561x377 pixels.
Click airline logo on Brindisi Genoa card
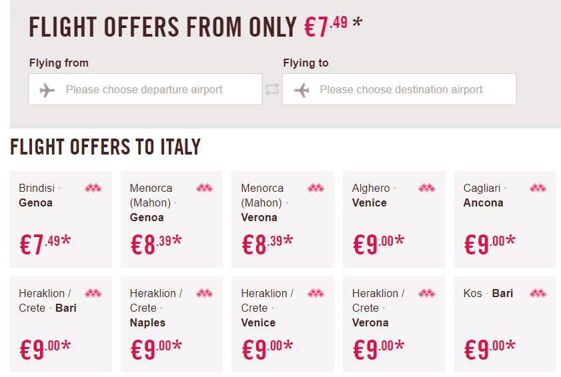pos(93,188)
